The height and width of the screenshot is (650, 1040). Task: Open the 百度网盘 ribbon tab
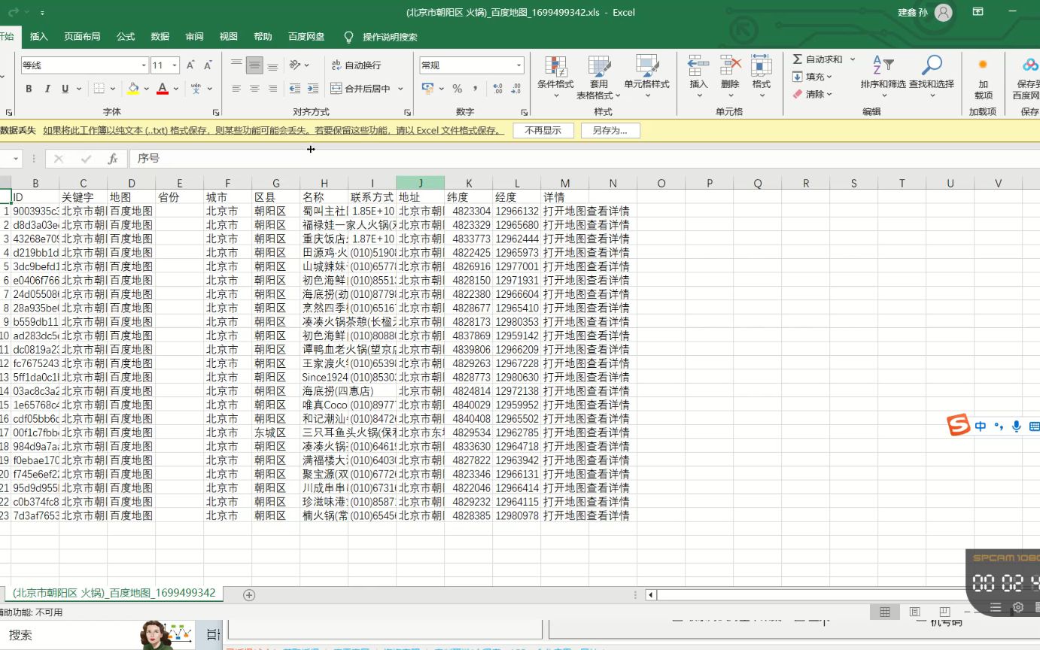coord(306,36)
